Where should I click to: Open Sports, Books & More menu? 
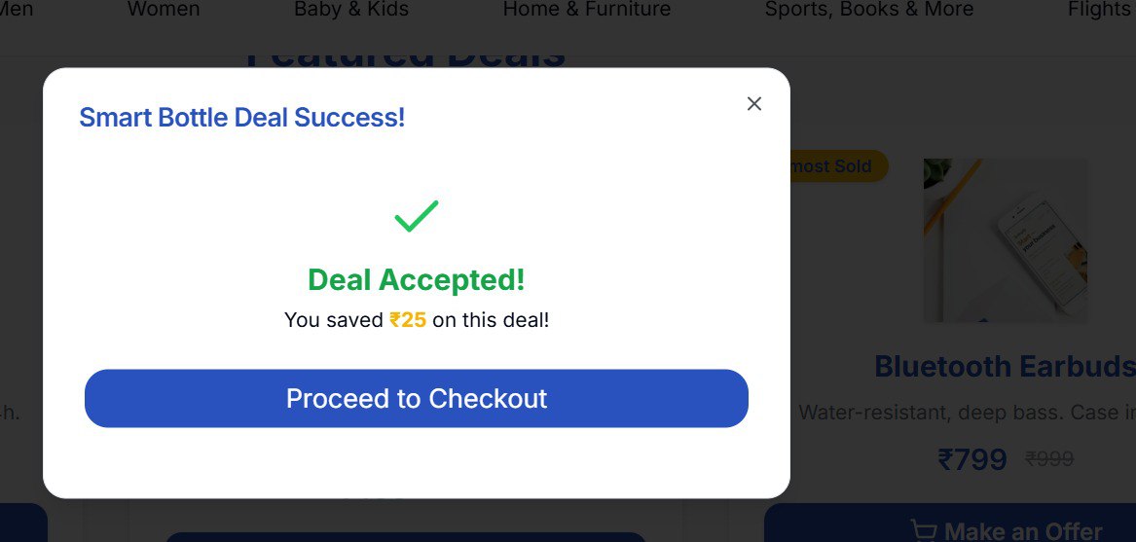(869, 10)
